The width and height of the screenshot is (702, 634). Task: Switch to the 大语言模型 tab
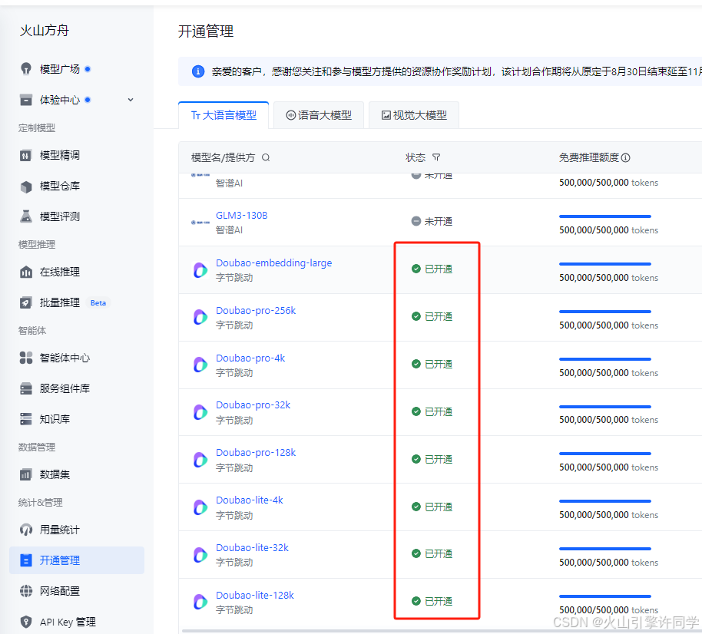(x=224, y=115)
